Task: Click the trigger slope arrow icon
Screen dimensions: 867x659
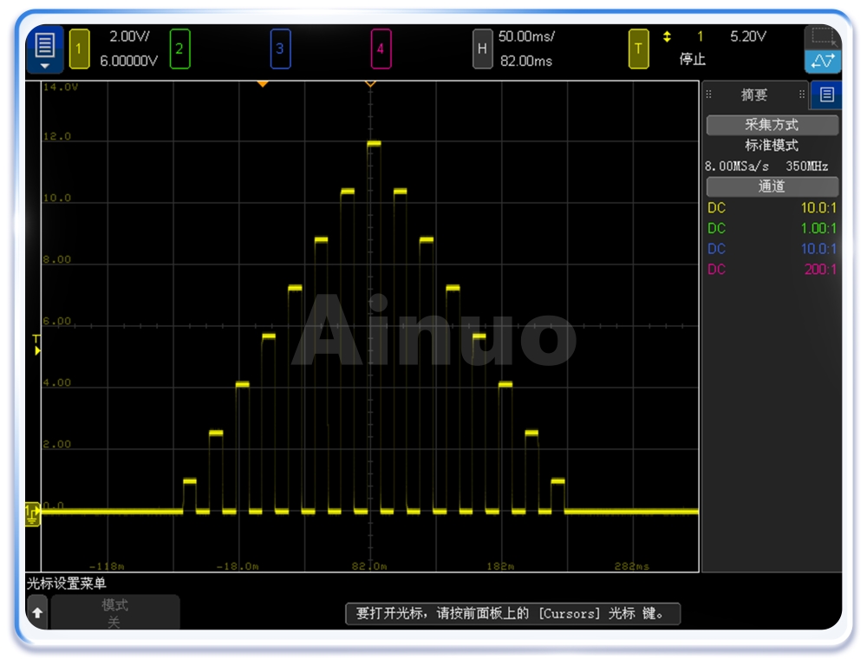Action: pos(667,37)
